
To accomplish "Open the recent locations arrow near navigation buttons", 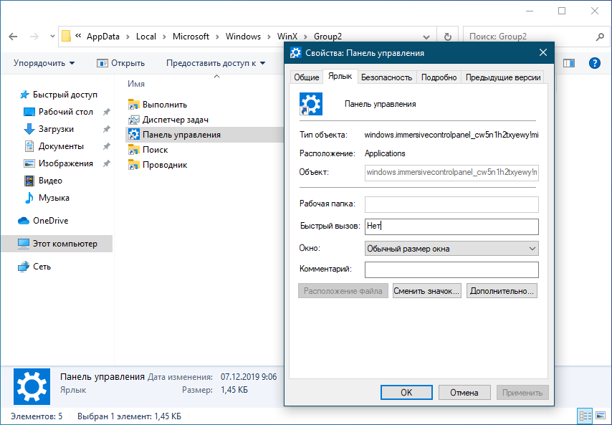I will 52,37.
